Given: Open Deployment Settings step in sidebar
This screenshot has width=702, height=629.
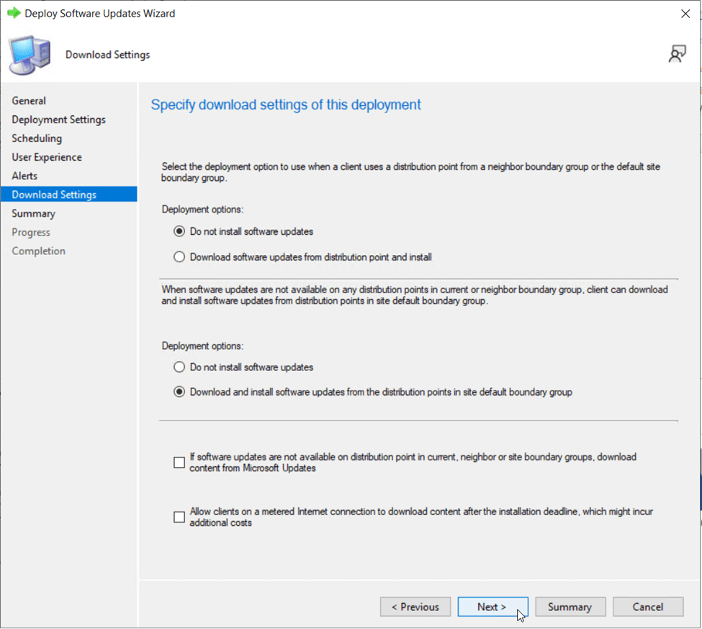Looking at the screenshot, I should click(x=58, y=120).
